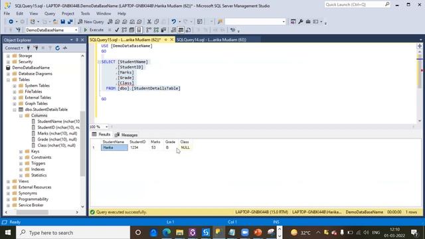Screen dimensions: 425x239
Task: Open the View menu
Action: (x=34, y=13)
